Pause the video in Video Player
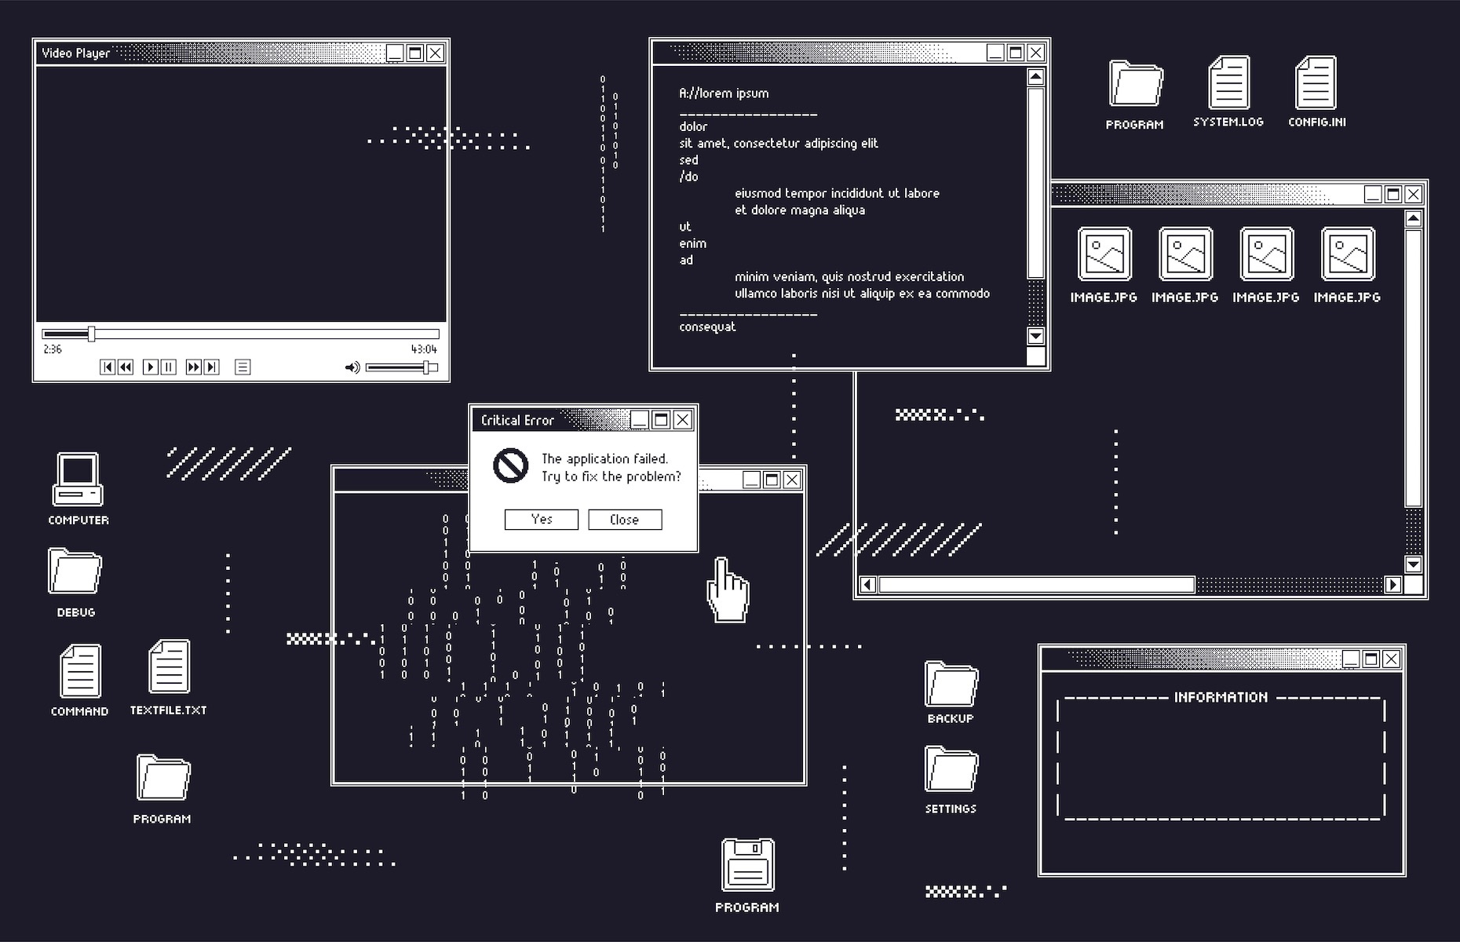1460x942 pixels. point(169,367)
